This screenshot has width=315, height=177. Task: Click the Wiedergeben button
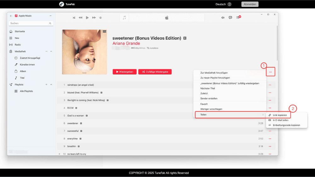pyautogui.click(x=124, y=72)
